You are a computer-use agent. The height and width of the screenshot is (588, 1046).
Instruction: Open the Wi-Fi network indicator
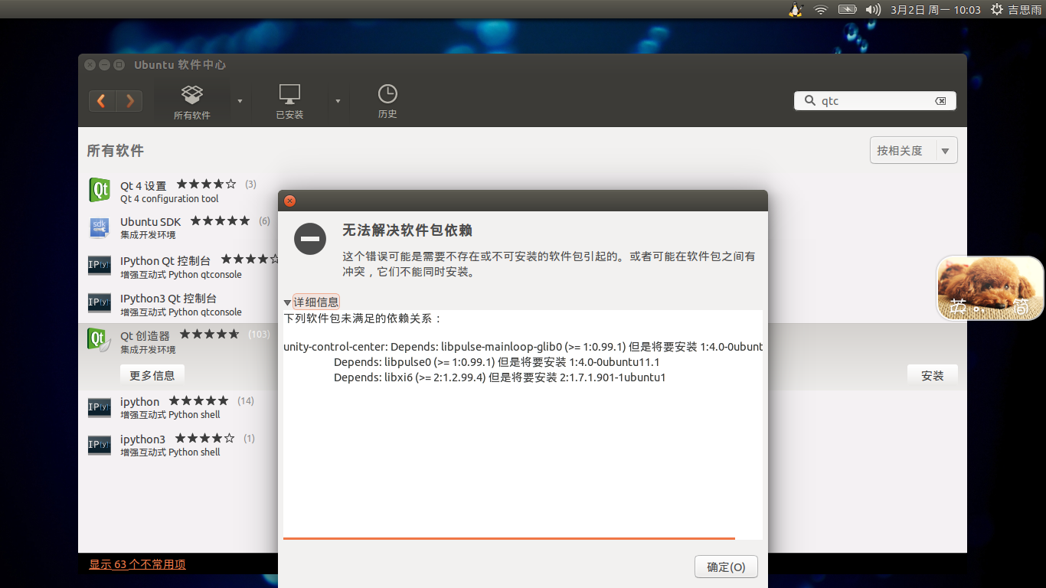[821, 9]
